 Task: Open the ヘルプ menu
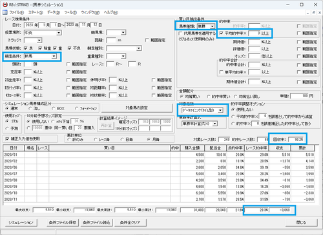click(110, 12)
